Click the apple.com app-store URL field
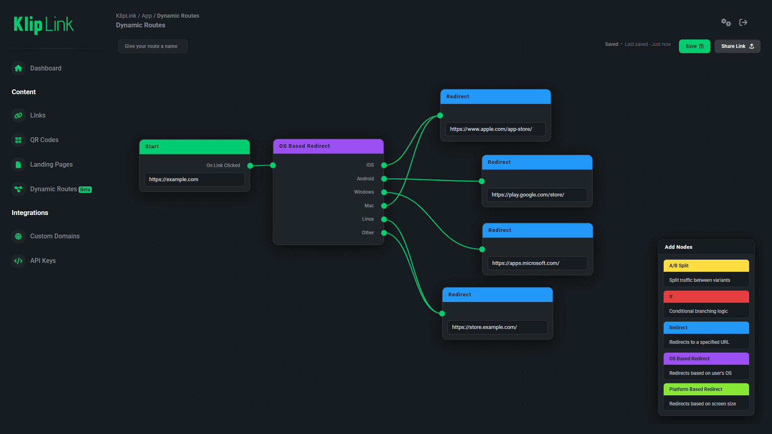The width and height of the screenshot is (772, 434). [495, 129]
